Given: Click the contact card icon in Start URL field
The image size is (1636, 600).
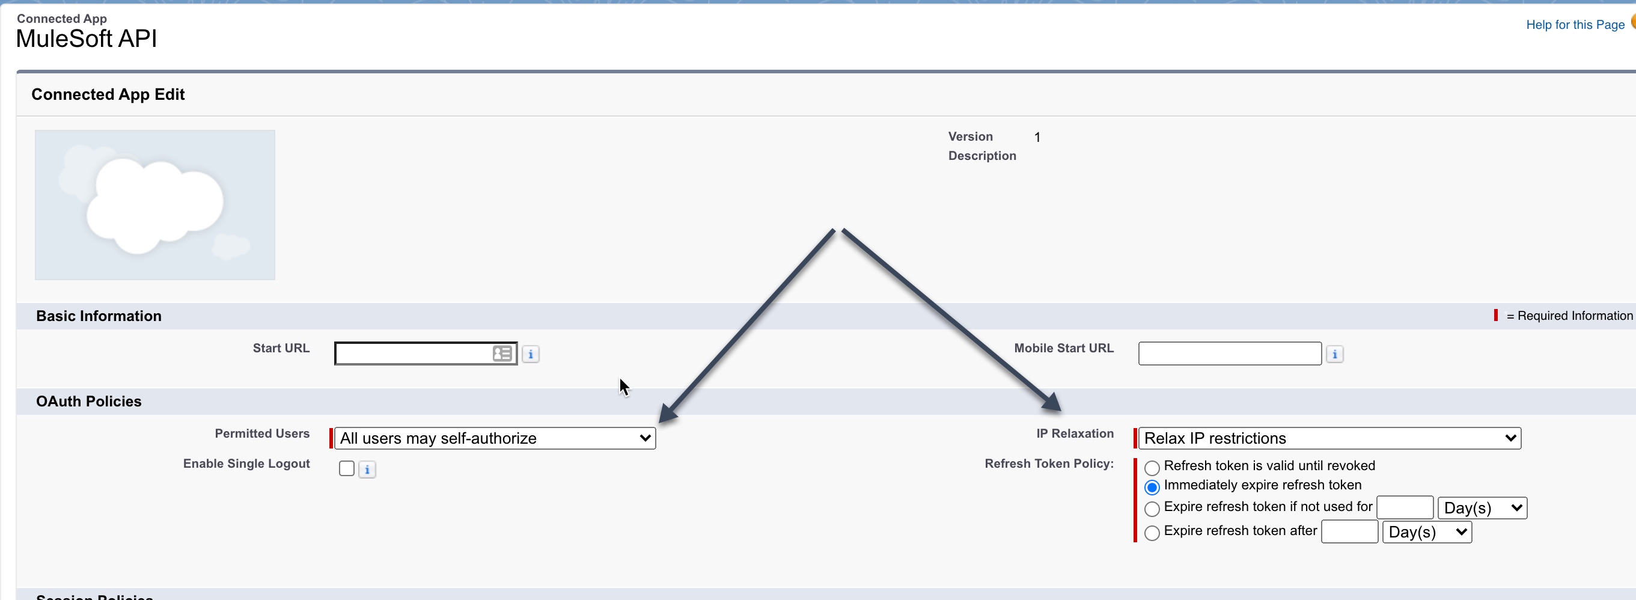Looking at the screenshot, I should point(502,354).
